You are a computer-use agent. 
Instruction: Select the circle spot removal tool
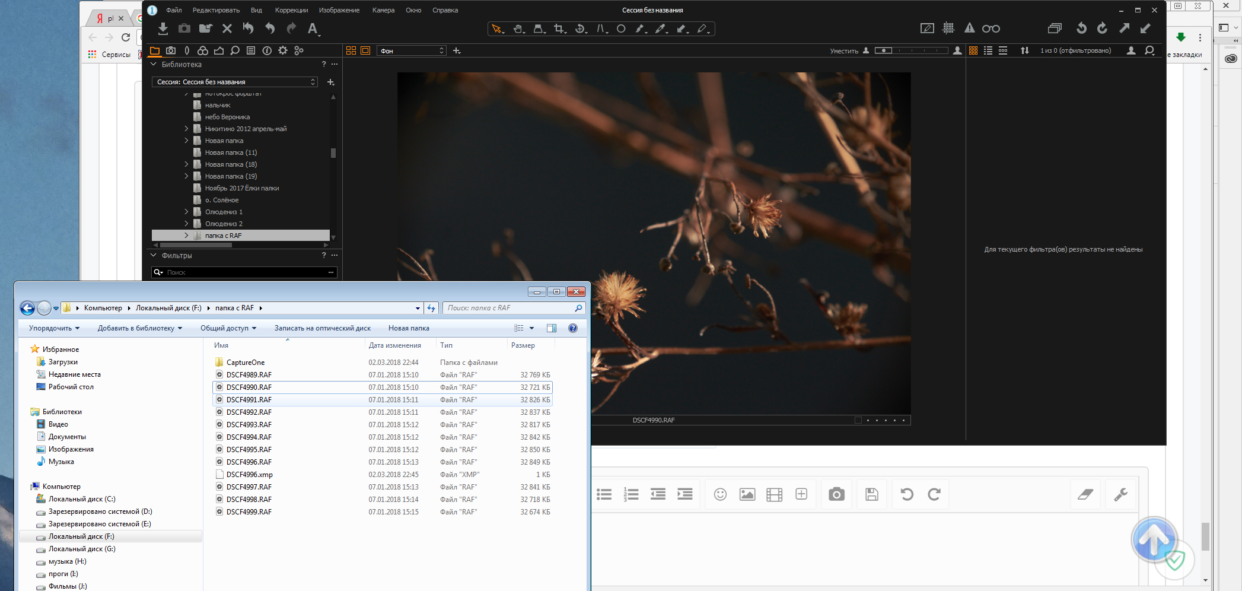[x=621, y=28]
